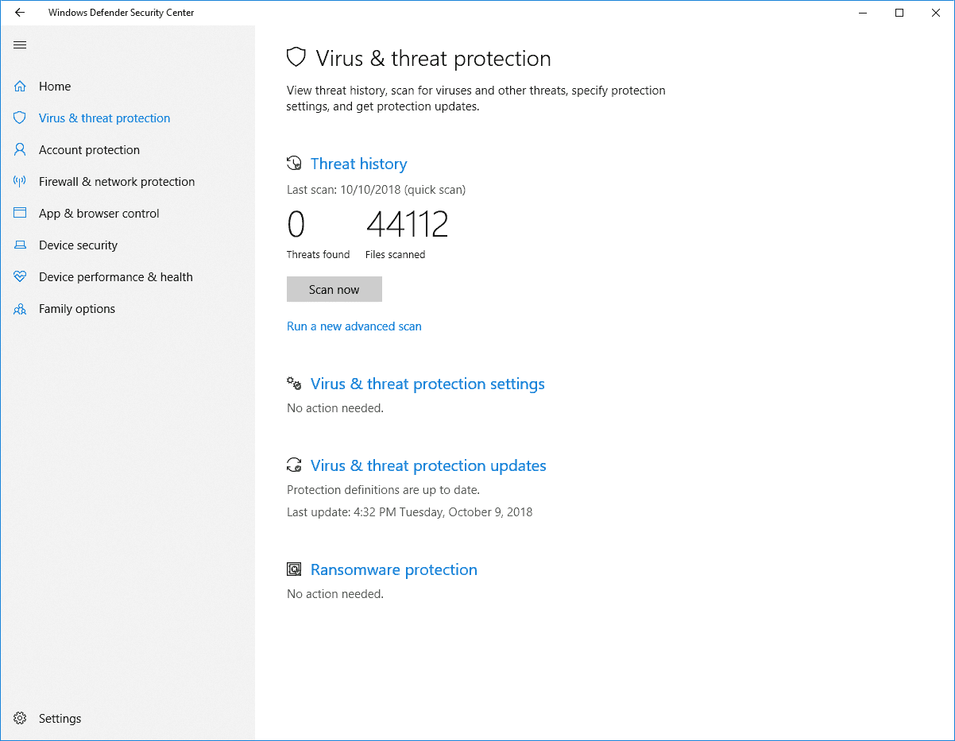Go to Firewall & network protection
The width and height of the screenshot is (955, 741).
tap(116, 182)
